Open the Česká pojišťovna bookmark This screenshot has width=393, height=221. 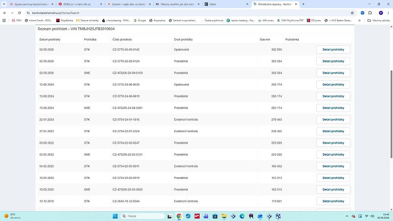212,20
